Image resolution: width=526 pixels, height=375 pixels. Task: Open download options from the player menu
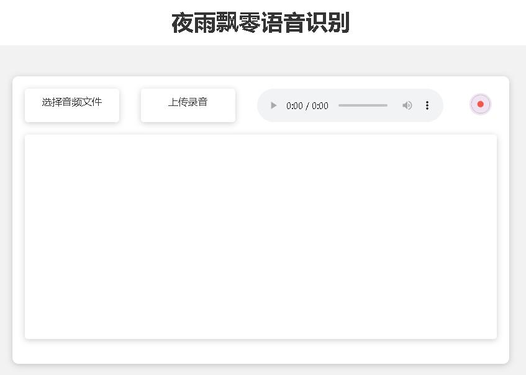point(427,105)
